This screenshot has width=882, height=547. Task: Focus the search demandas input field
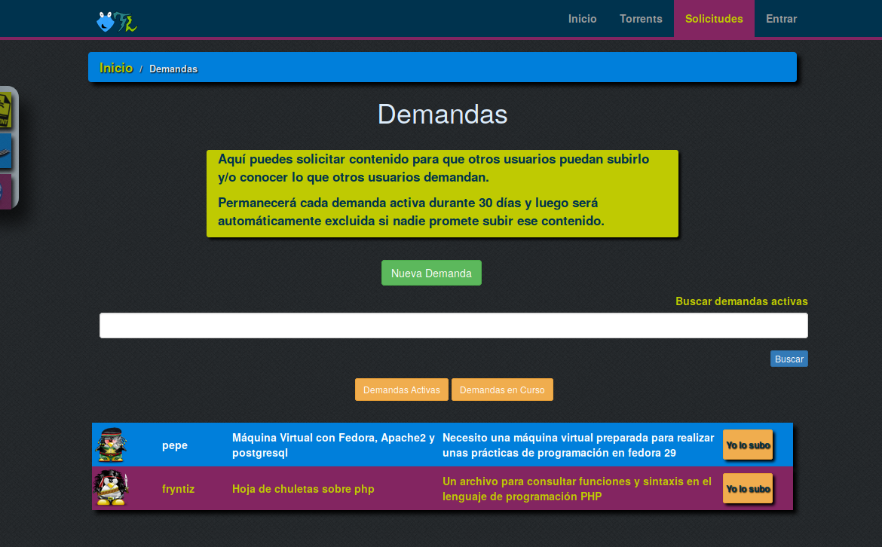(x=453, y=325)
